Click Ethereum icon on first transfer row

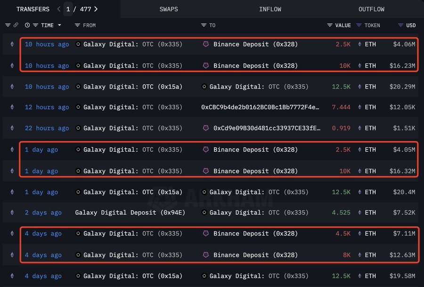coord(12,44)
